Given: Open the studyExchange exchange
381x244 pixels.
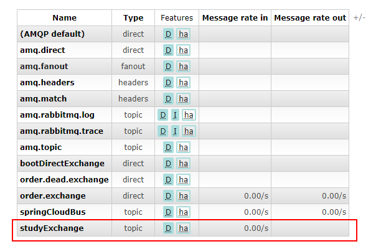Looking at the screenshot, I should click(52, 228).
